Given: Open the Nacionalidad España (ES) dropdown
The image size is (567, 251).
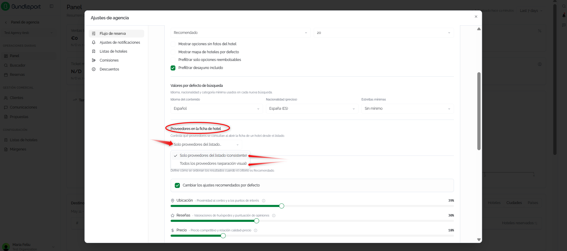Looking at the screenshot, I should click(312, 109).
